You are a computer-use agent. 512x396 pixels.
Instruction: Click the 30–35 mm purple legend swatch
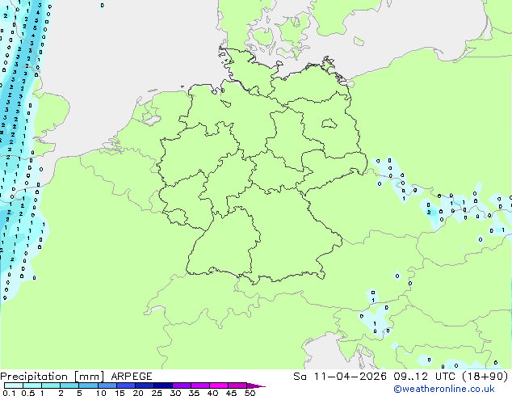pos(181,385)
